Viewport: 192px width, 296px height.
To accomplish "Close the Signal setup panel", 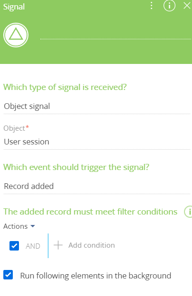I will pos(187,6).
